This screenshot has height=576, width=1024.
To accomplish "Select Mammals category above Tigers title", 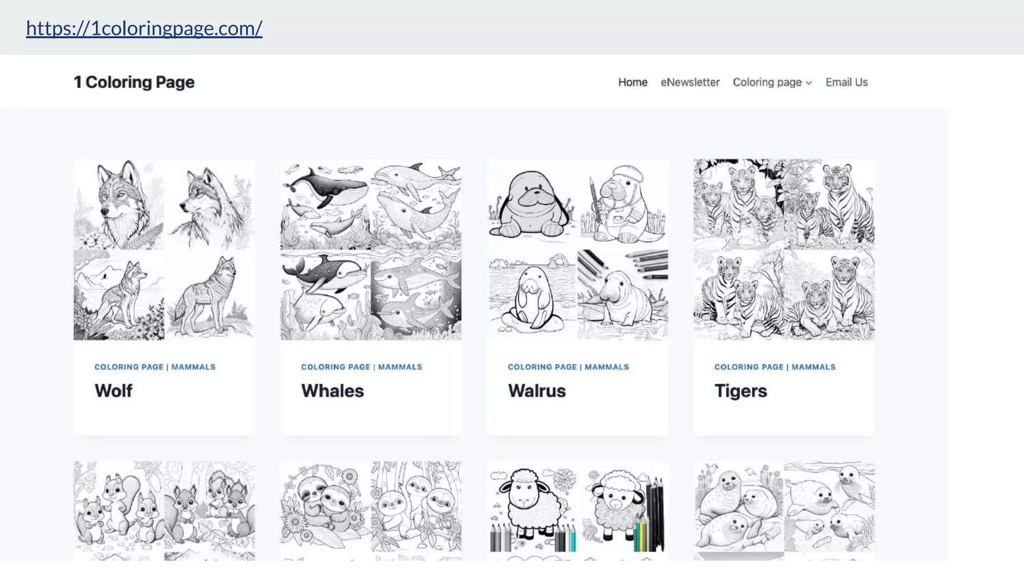I will pos(813,367).
